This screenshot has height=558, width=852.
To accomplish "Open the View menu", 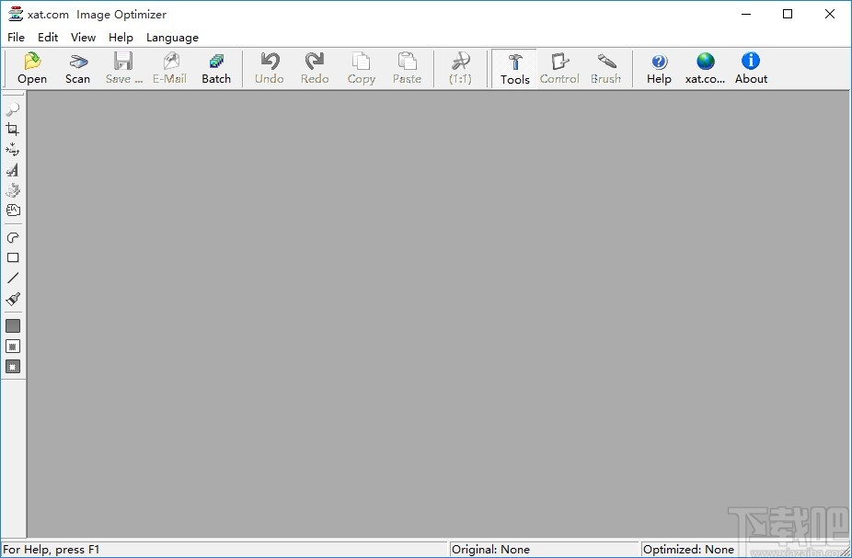I will click(83, 38).
